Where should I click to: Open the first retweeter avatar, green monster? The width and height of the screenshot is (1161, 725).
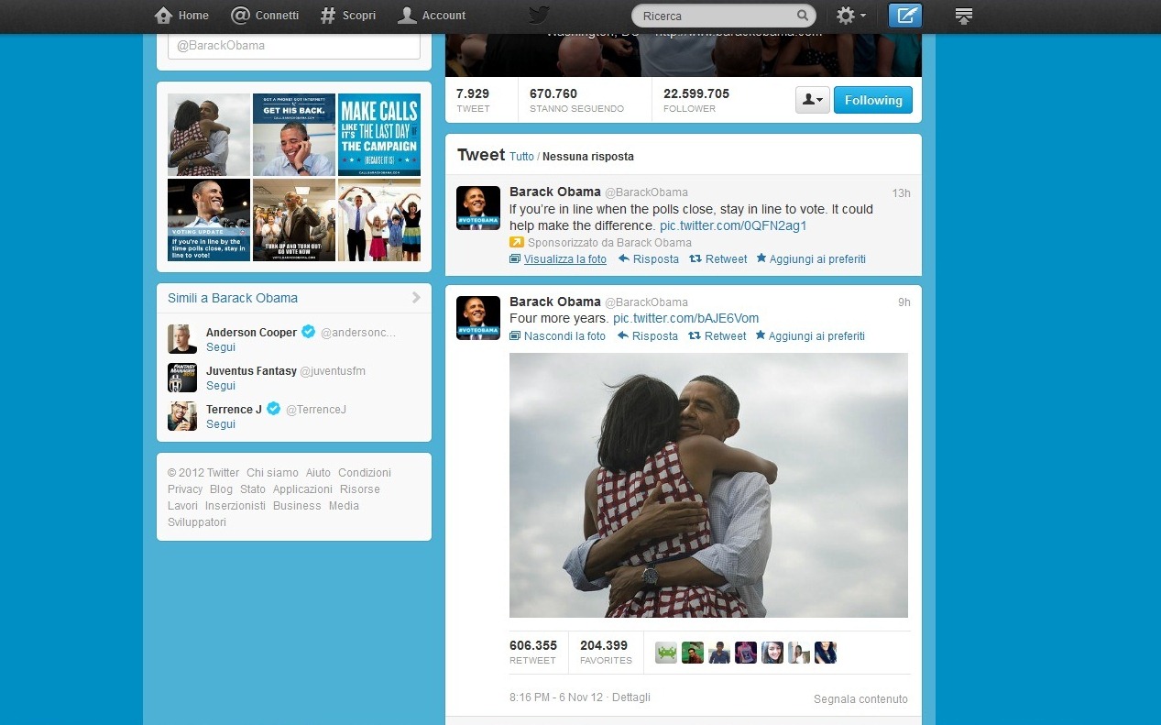click(x=666, y=653)
